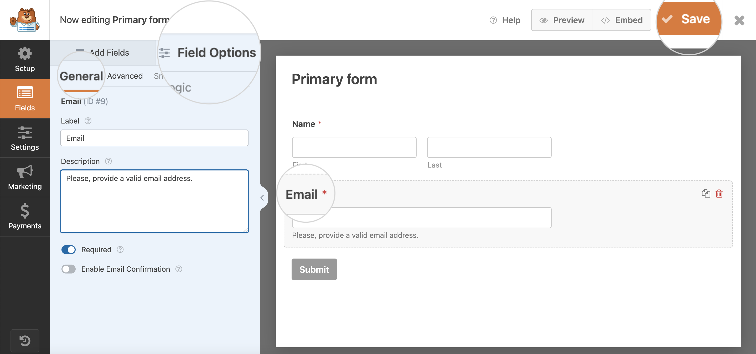The height and width of the screenshot is (354, 756).
Task: Click description text under Email preview field
Action: pos(355,235)
